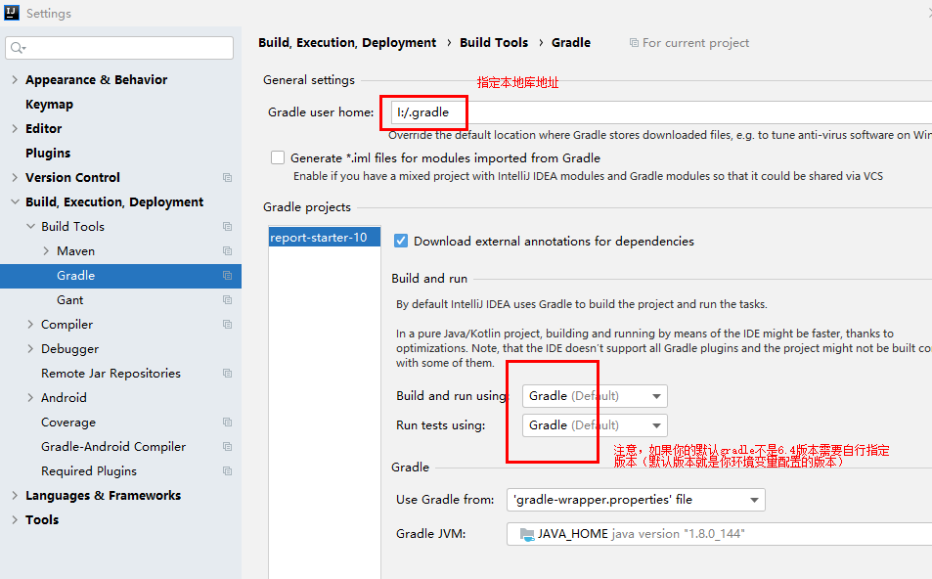Uncheck Download external annotations for dependencies
This screenshot has width=932, height=579.
coord(401,241)
